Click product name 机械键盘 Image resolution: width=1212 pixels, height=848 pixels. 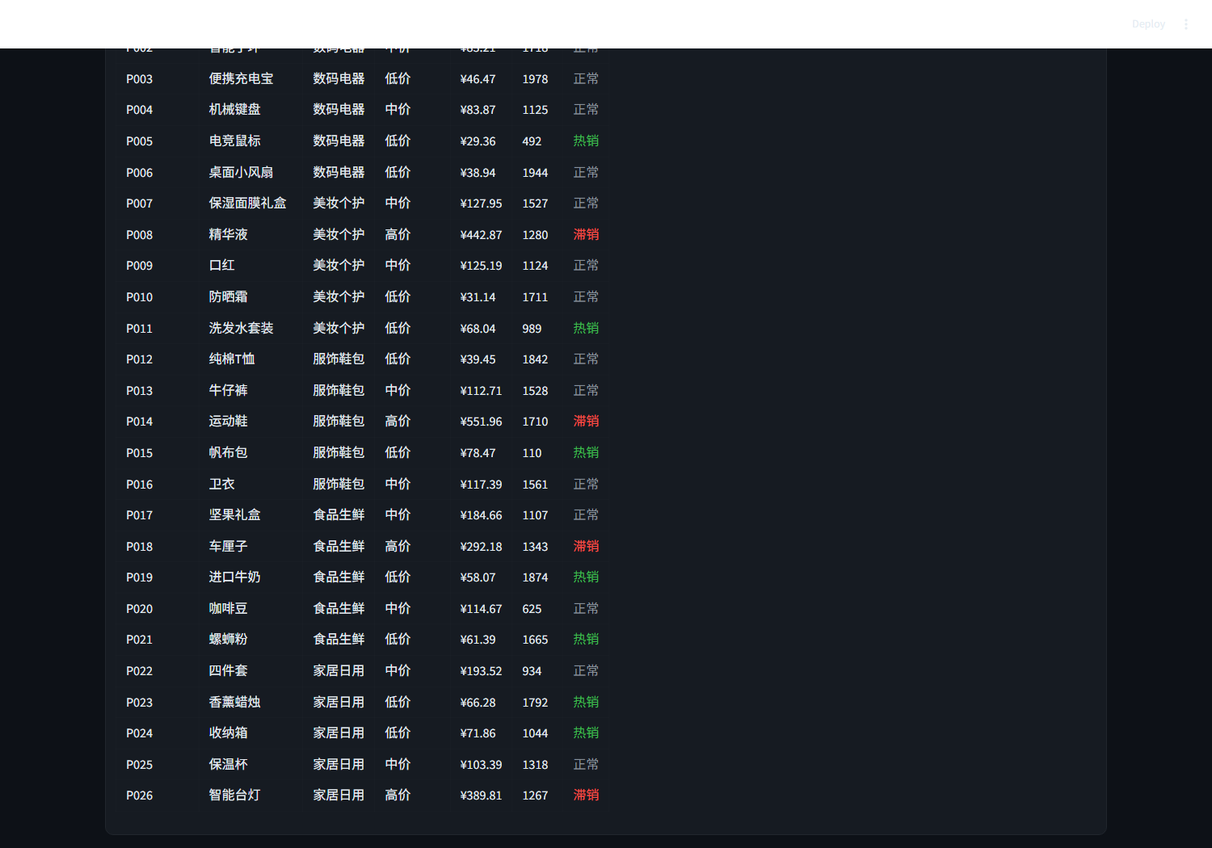pyautogui.click(x=234, y=110)
